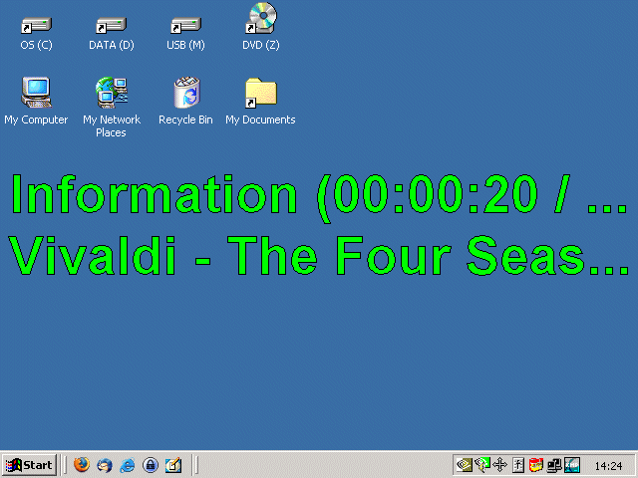The image size is (638, 478).
Task: Click the two-computers network connection tray icon
Action: [x=554, y=465]
